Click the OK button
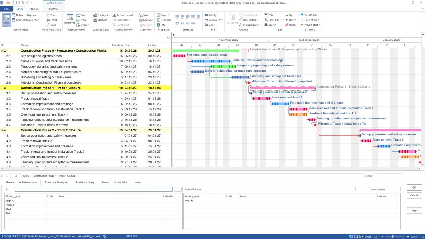This screenshot has width=425, height=239. tap(414, 188)
